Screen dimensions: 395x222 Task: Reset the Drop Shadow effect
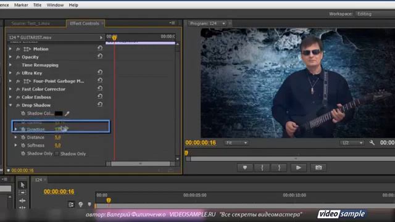pos(100,104)
